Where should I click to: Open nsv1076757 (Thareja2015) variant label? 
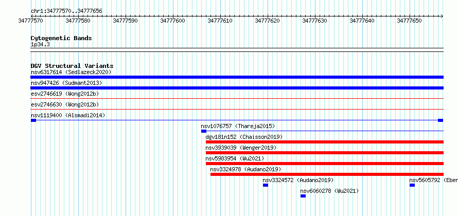(x=238, y=126)
